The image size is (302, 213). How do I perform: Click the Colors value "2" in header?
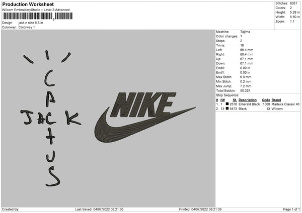pos(290,8)
